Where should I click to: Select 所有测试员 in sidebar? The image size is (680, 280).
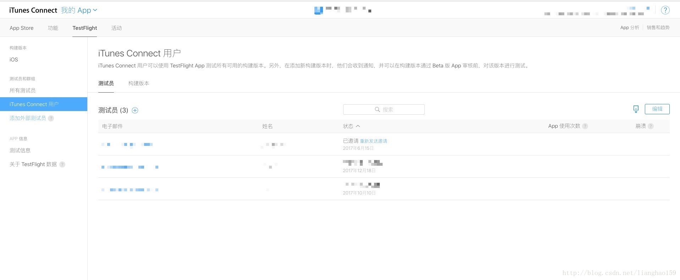point(23,90)
